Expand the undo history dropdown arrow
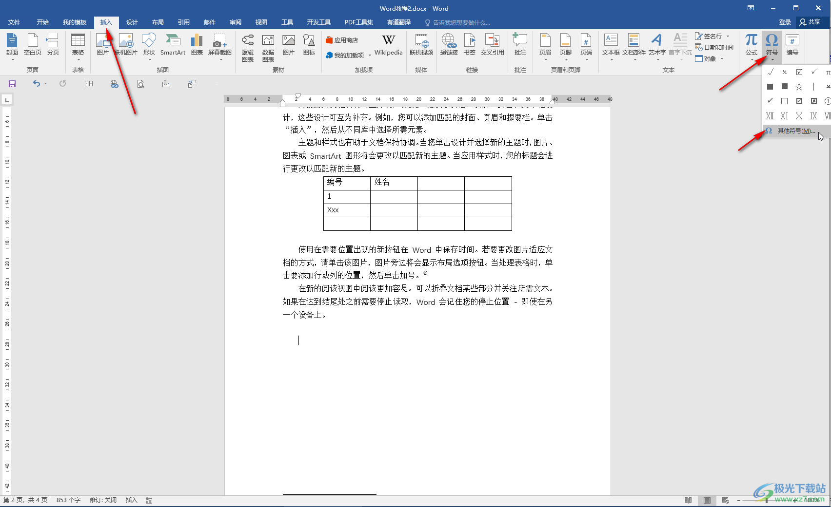Screen dimensions: 831x507 (45, 84)
